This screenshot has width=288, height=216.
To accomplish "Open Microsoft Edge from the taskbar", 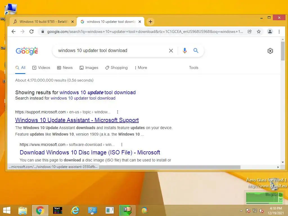I will 145,210.
